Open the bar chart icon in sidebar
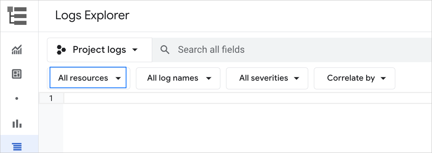The width and height of the screenshot is (432, 153). pos(17,124)
